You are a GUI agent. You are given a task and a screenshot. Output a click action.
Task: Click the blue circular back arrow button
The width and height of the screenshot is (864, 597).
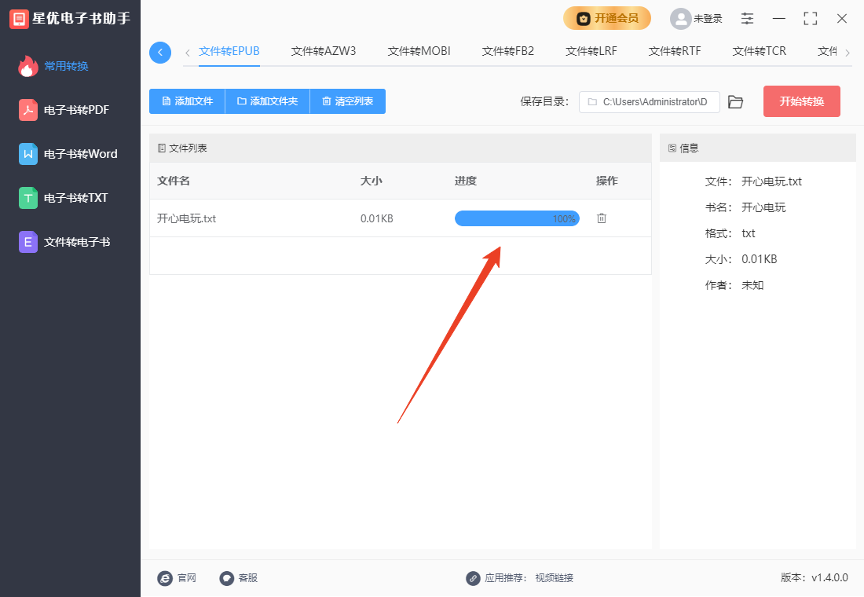(x=160, y=53)
